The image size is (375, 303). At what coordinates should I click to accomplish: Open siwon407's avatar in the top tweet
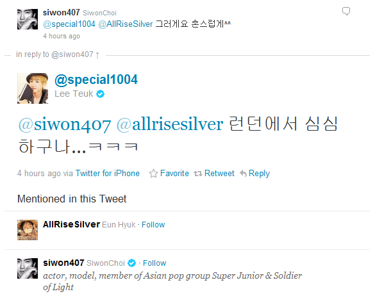[28, 19]
